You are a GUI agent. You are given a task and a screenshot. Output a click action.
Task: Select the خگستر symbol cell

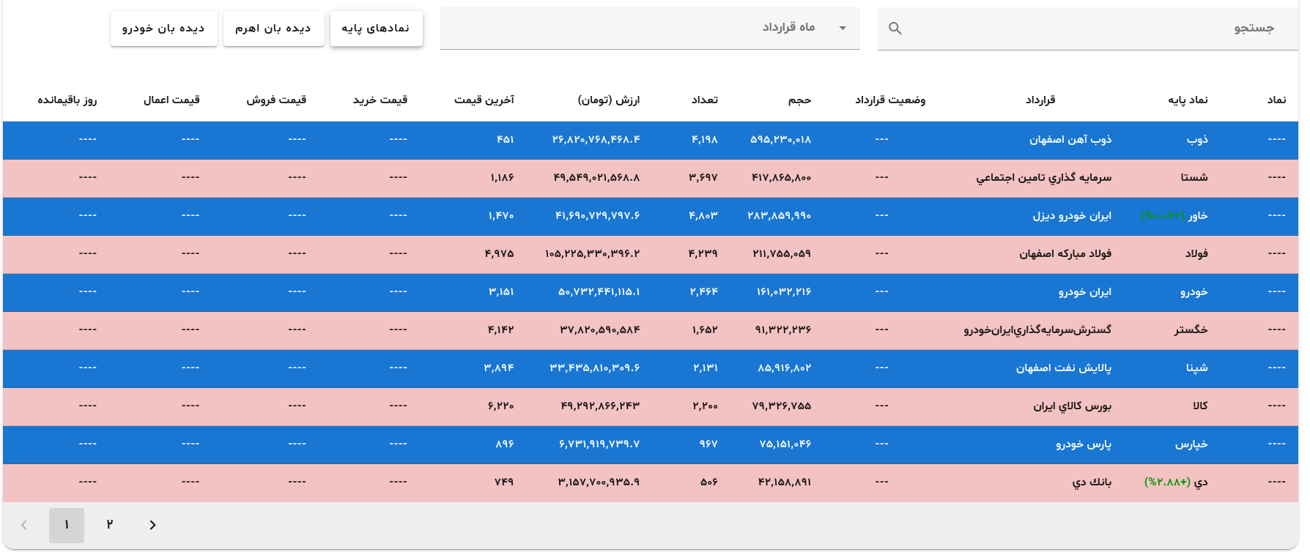(x=1191, y=330)
